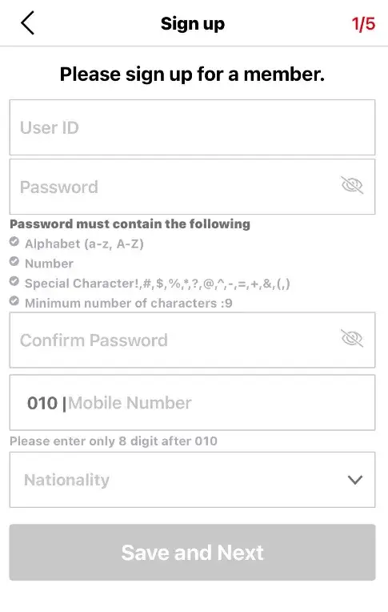This screenshot has height=612, width=388.
Task: Go back using the left arrow icon
Action: 28,23
